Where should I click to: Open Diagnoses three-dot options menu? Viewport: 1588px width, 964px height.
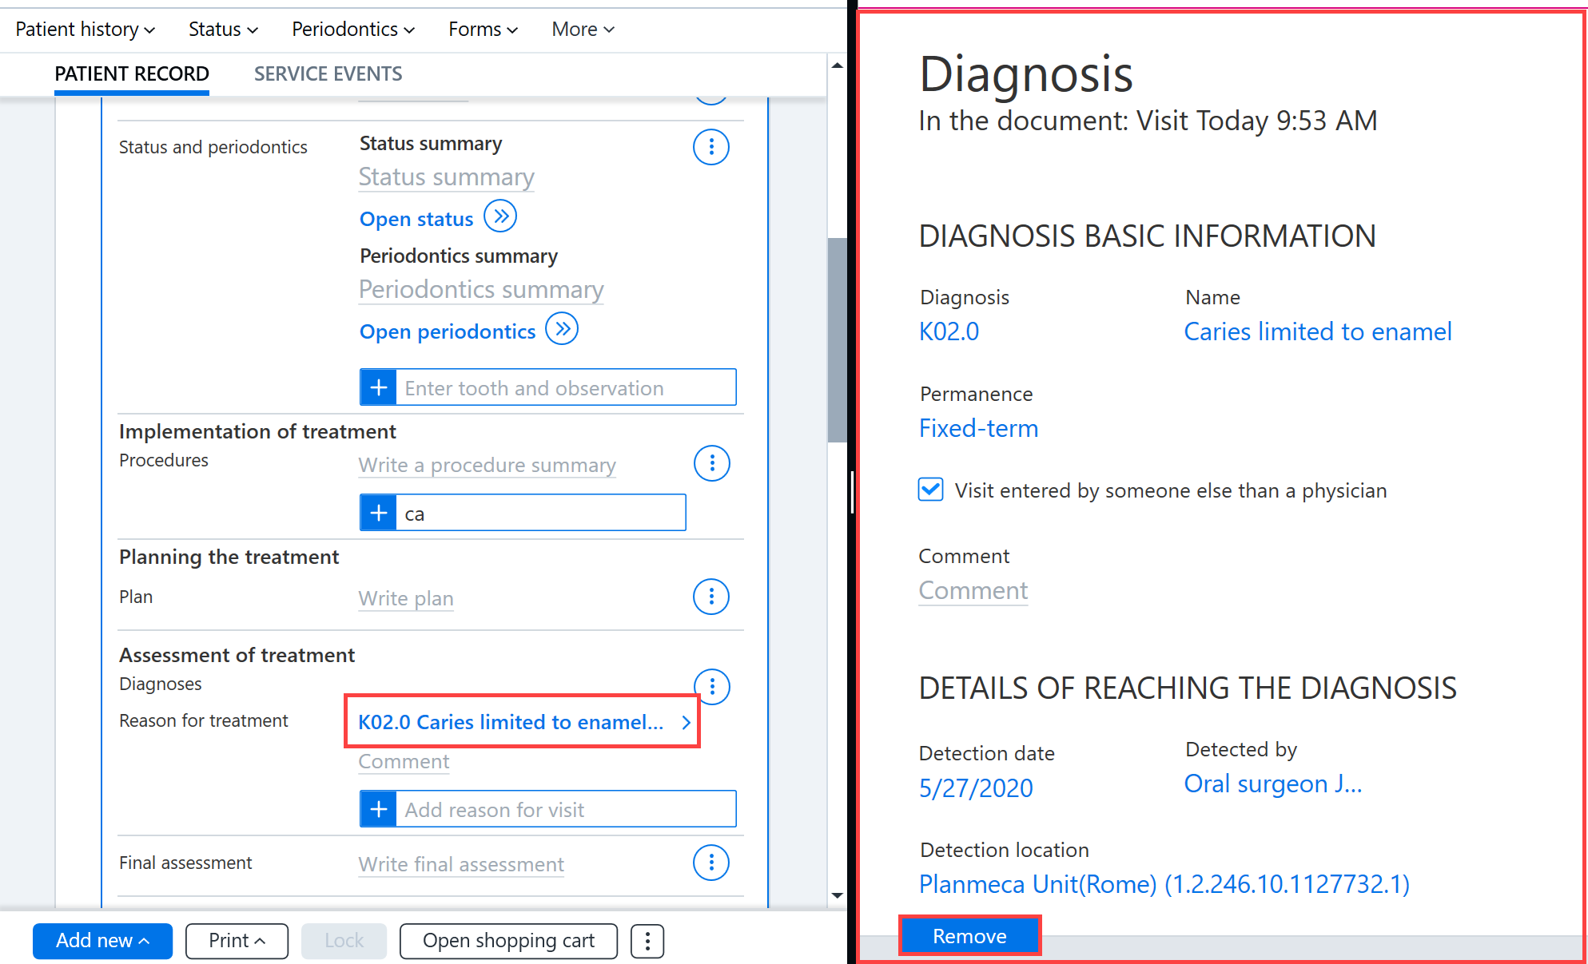(711, 686)
